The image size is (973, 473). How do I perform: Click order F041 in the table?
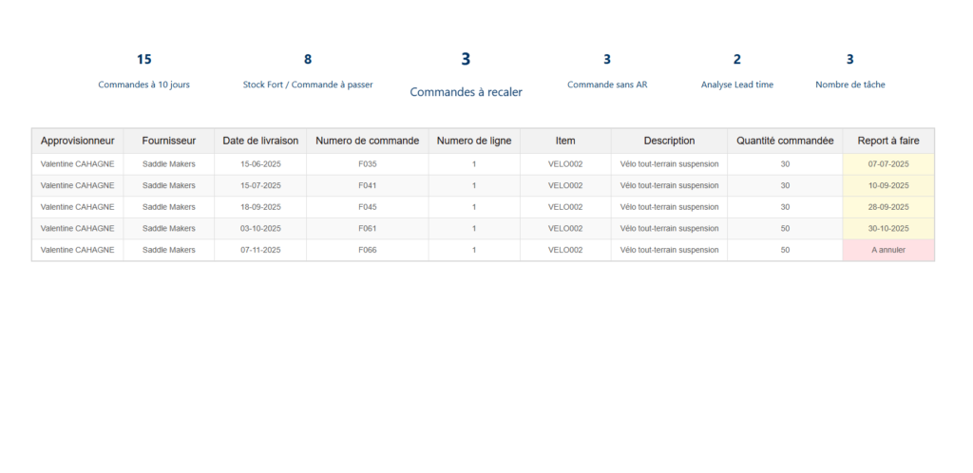[367, 185]
